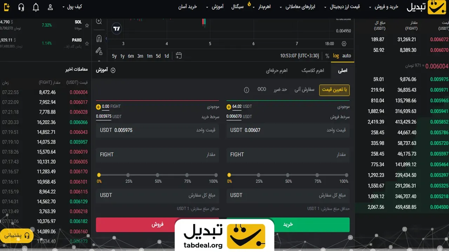Open پشتیبانی support at bottom left

click(16, 236)
